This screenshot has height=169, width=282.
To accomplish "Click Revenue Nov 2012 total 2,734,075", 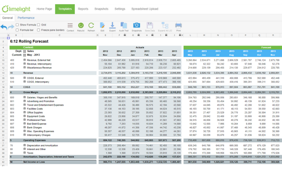I will click(106, 73).
